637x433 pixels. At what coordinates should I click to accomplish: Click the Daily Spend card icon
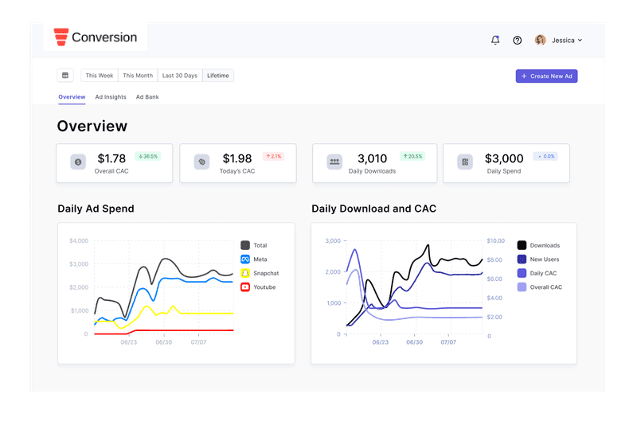tap(465, 162)
